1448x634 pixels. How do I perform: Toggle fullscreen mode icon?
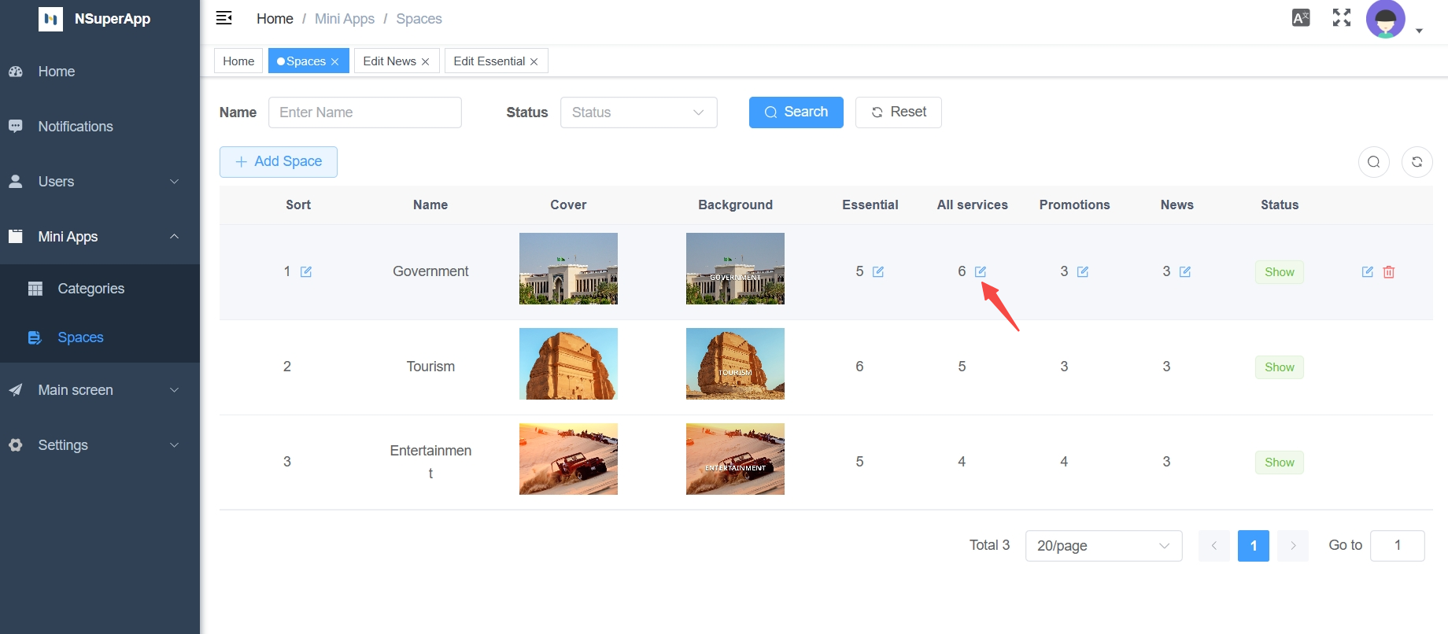[1342, 18]
